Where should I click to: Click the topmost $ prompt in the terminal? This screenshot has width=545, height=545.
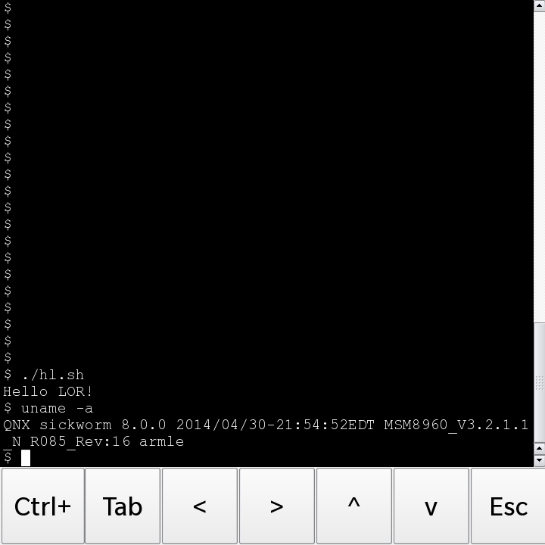click(8, 8)
